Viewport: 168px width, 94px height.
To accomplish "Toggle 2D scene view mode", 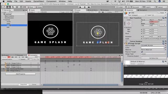I will [x=92, y=12].
